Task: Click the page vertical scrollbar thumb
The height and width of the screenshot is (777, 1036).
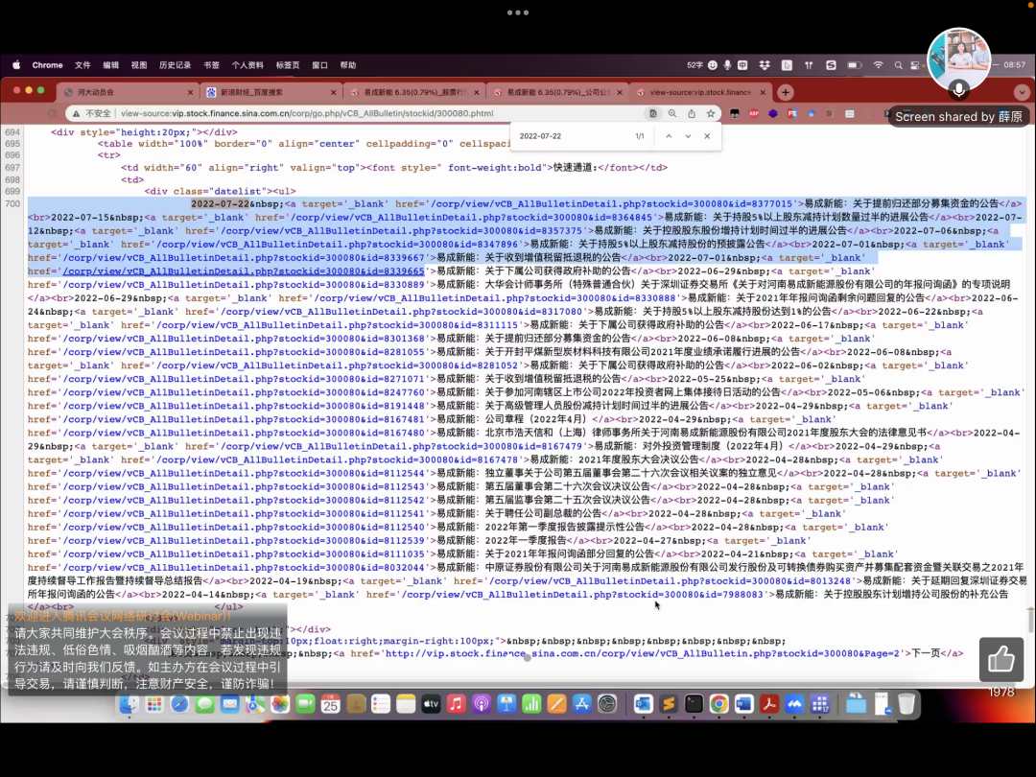Action: [1030, 619]
